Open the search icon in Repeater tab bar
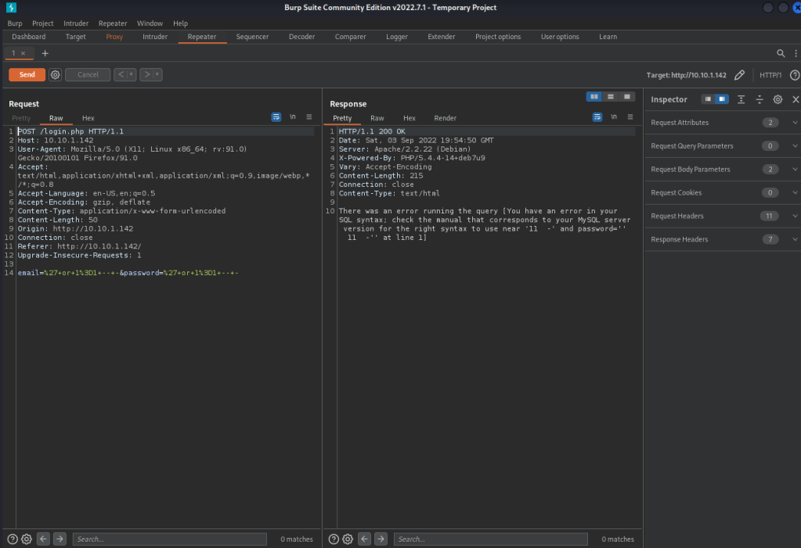 coord(780,53)
